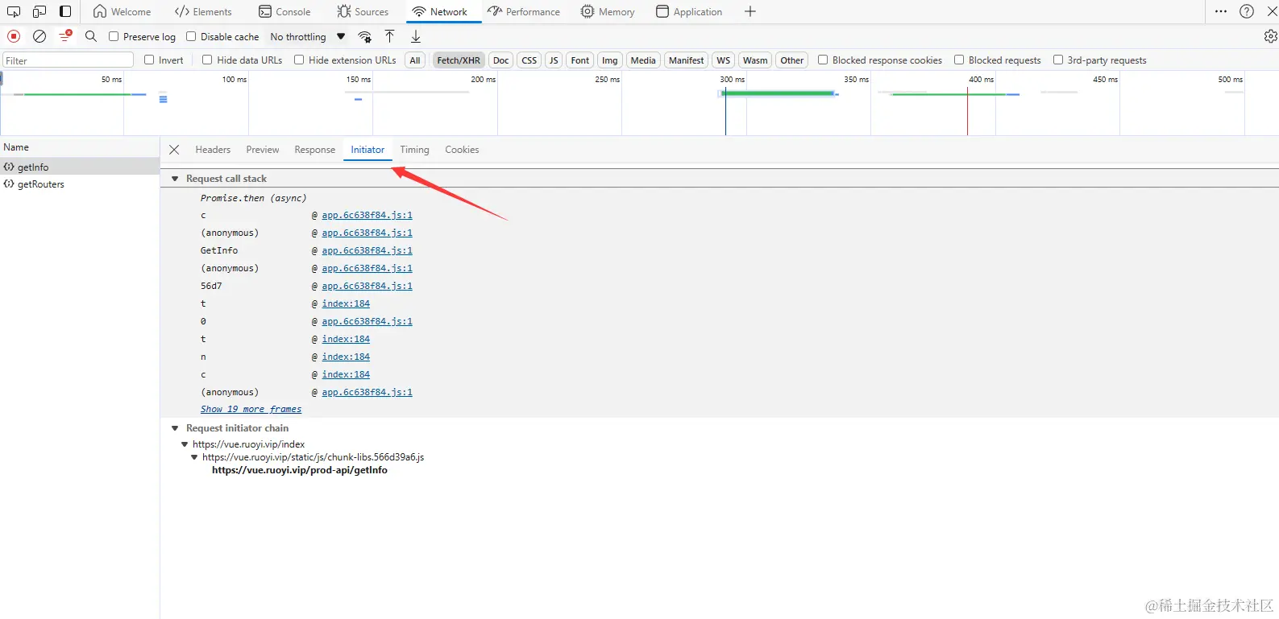
Task: Enable Preserve log checkbox
Action: coord(114,36)
